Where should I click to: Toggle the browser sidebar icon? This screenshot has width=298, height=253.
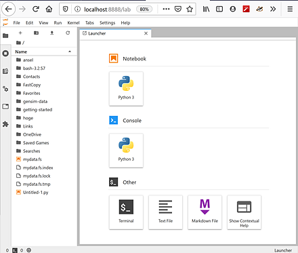point(219,9)
